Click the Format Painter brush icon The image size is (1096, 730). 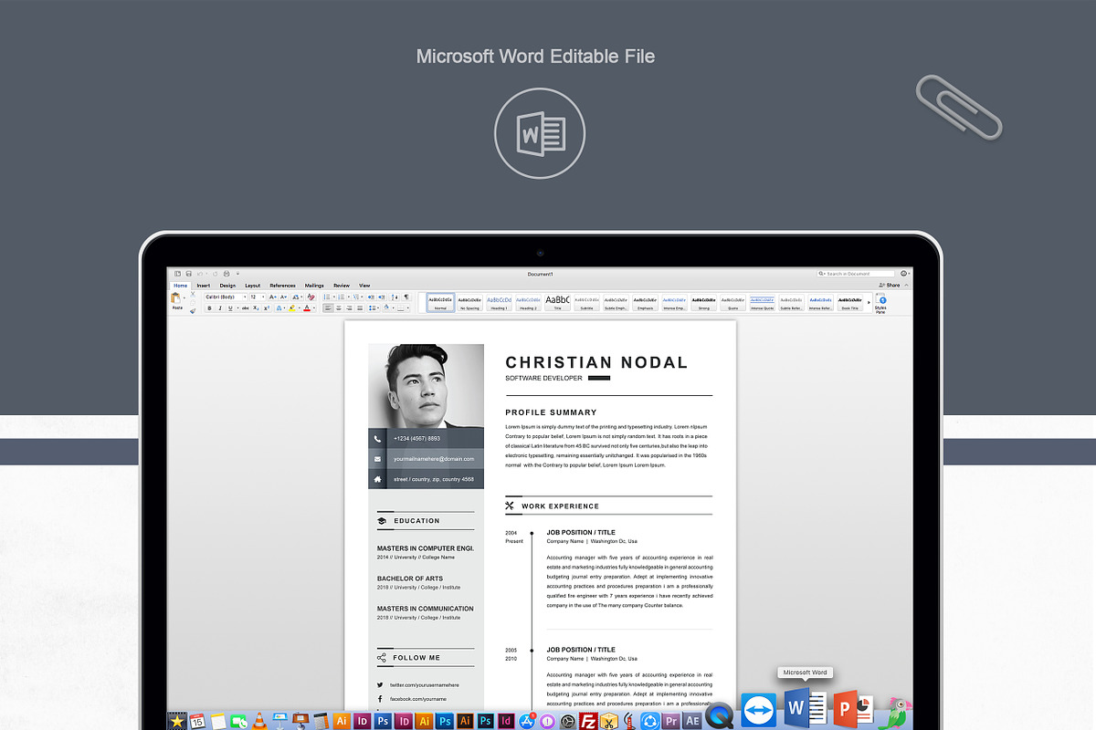tap(193, 311)
